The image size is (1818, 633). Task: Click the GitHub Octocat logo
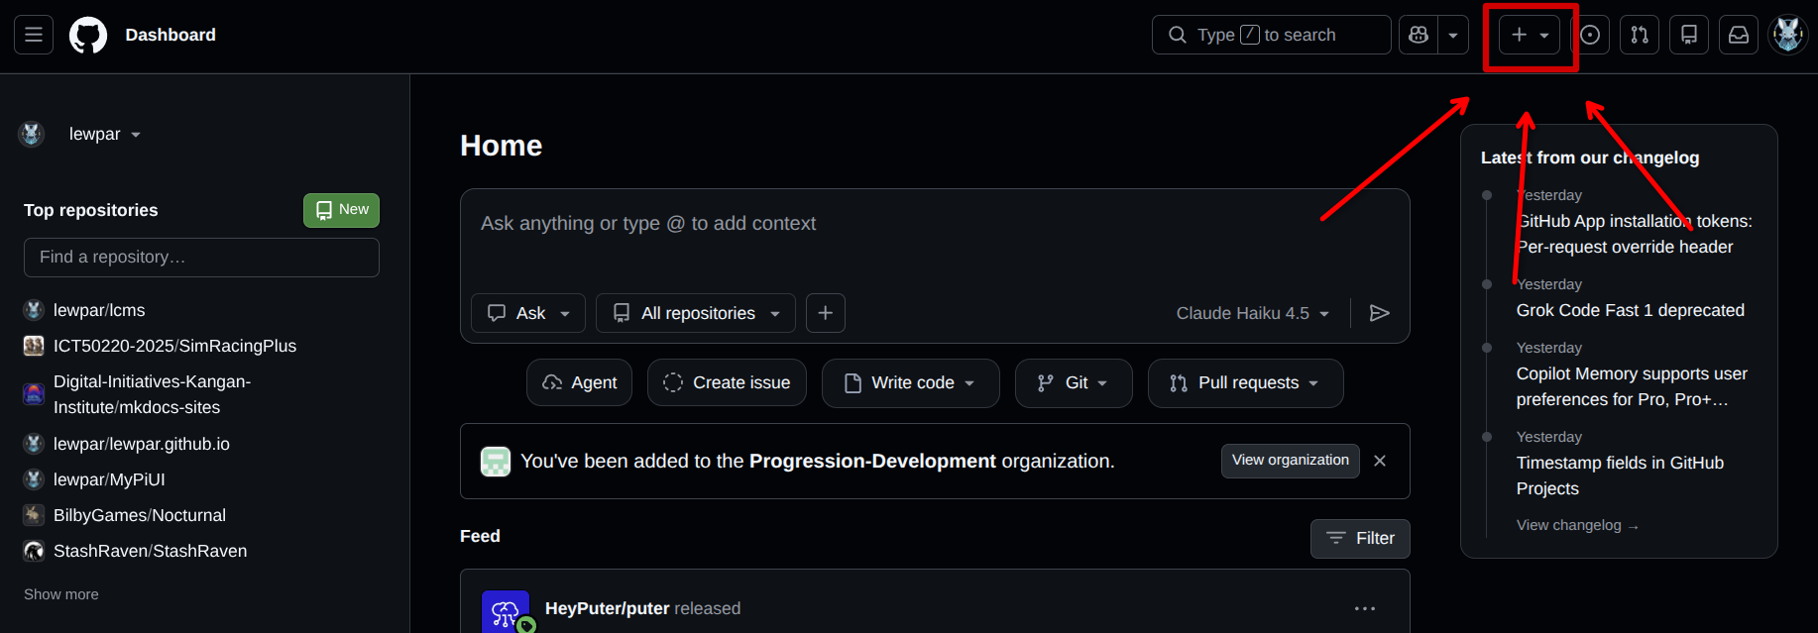pos(88,35)
